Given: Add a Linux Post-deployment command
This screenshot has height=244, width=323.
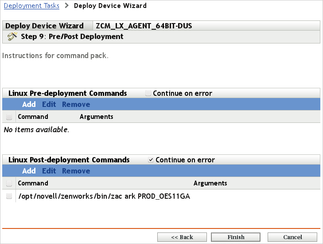Looking at the screenshot, I should 29,171.
